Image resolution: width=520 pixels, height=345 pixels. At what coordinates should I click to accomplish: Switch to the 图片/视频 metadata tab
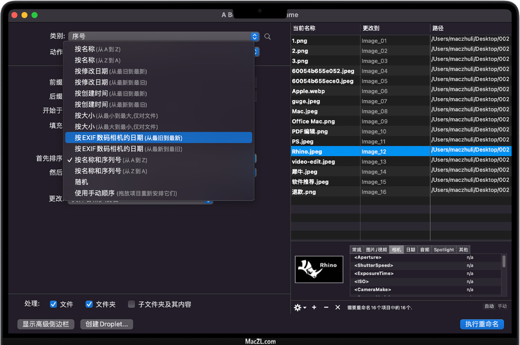(376, 249)
